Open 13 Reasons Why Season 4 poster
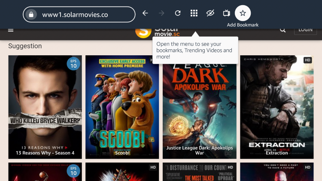 click(x=45, y=107)
